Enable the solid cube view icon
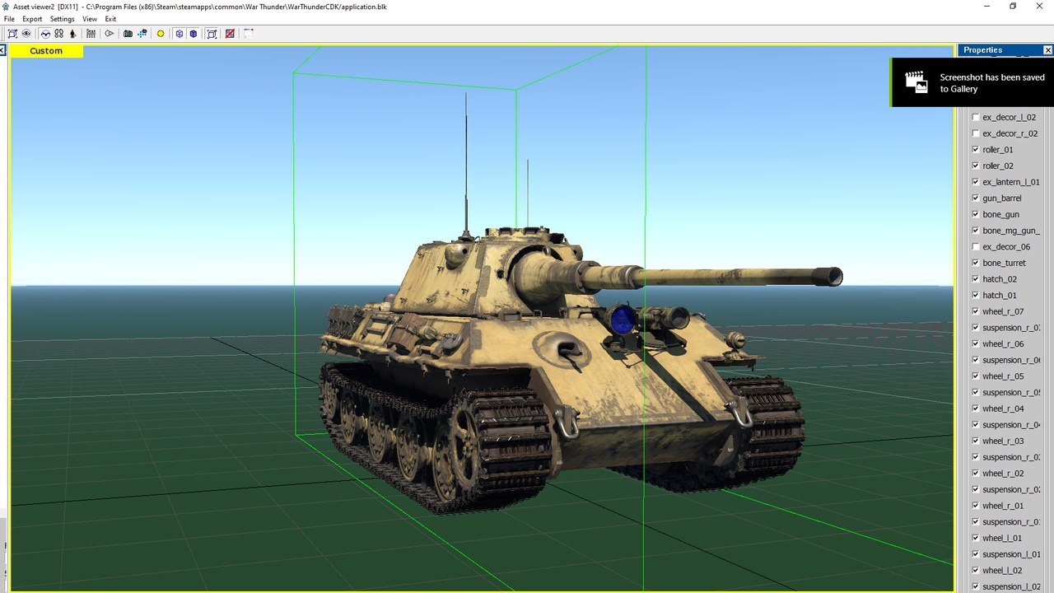The width and height of the screenshot is (1054, 593). [193, 34]
